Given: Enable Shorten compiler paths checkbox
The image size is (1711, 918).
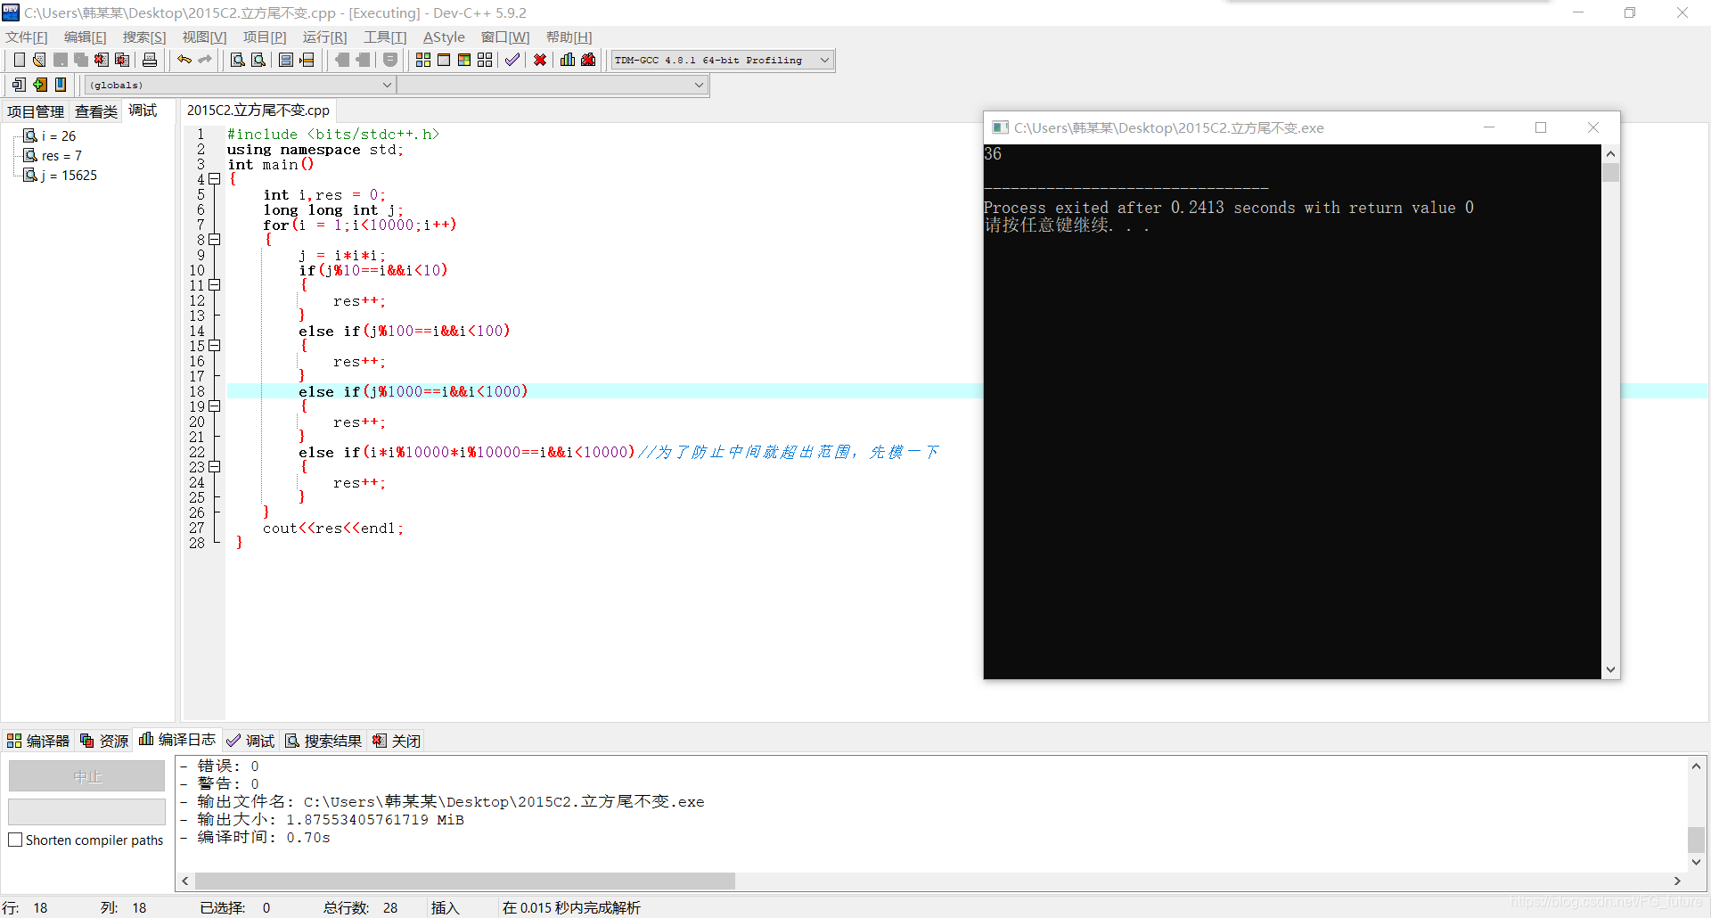Looking at the screenshot, I should pyautogui.click(x=15, y=840).
